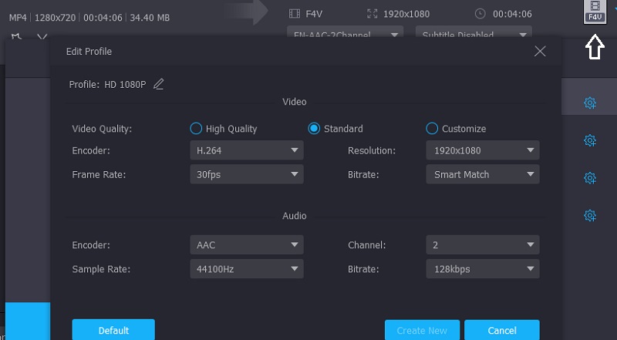Click the fourth gear settings icon on right
Image resolution: width=617 pixels, height=340 pixels.
(x=590, y=215)
